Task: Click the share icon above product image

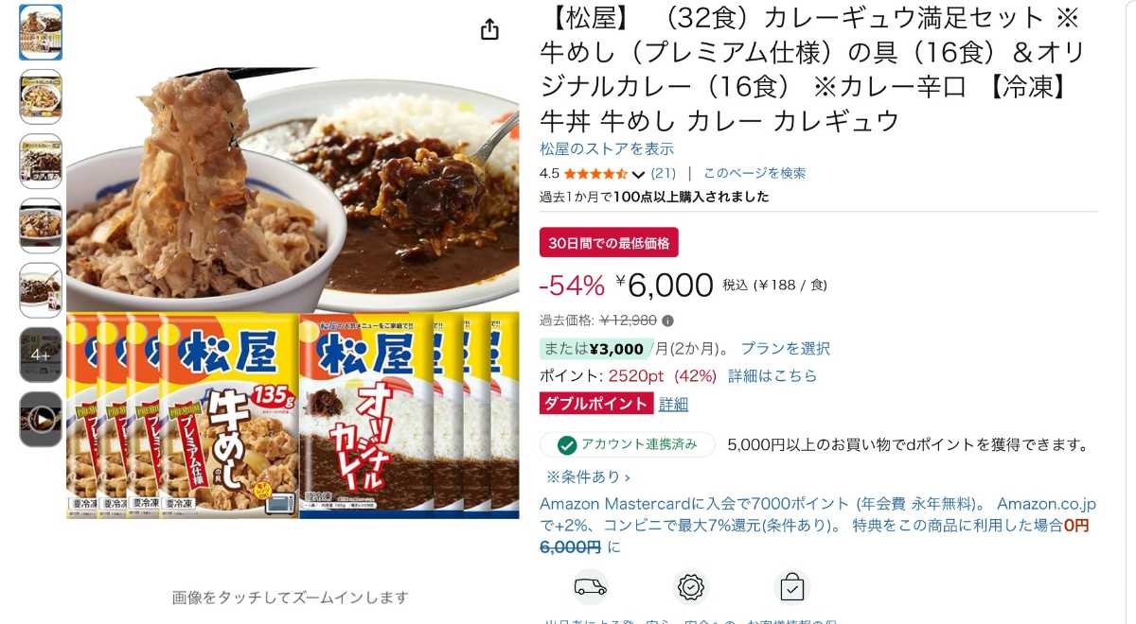Action: (x=489, y=30)
